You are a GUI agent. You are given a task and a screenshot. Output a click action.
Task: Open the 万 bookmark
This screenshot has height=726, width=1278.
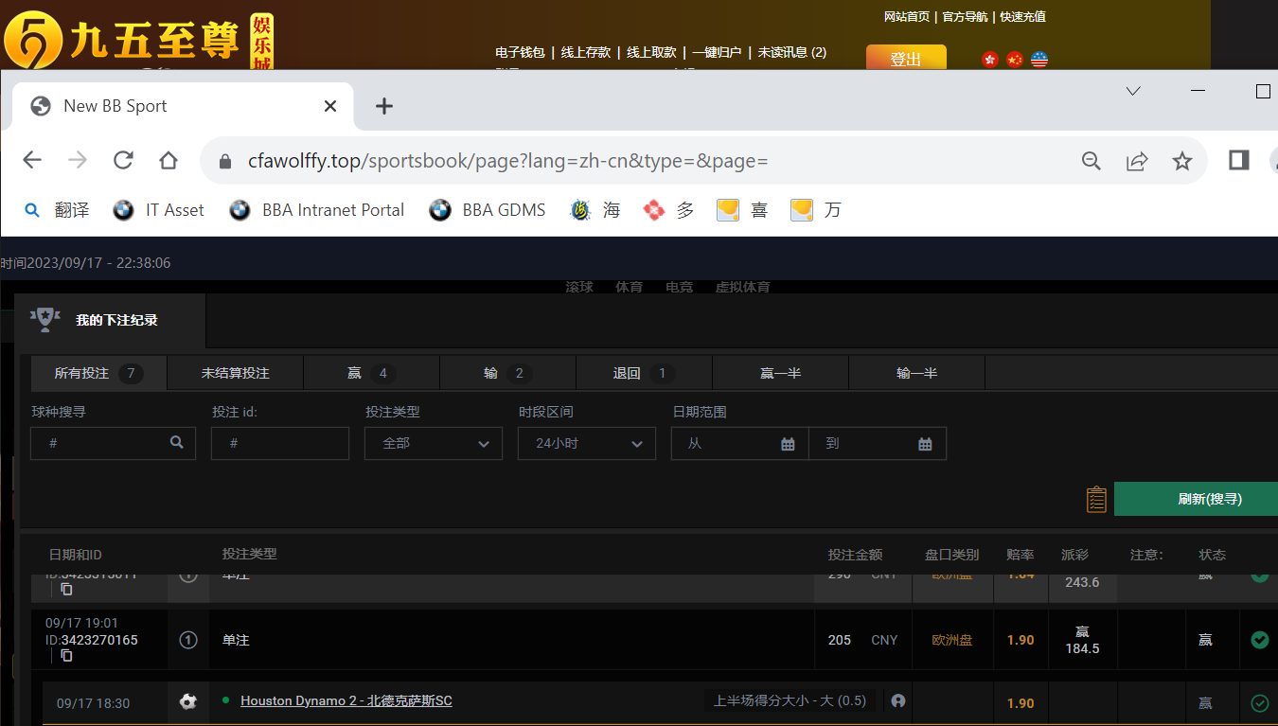tap(816, 210)
